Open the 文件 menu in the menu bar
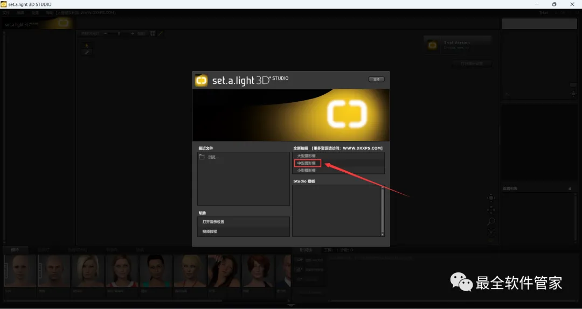This screenshot has width=582, height=309. [x=6, y=12]
